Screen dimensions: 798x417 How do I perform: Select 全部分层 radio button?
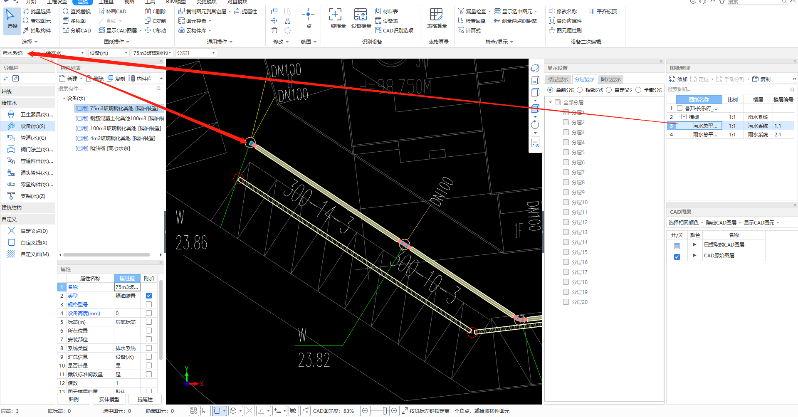pos(638,90)
